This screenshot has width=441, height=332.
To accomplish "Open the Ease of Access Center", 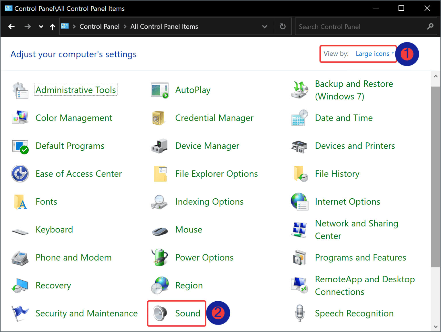I will tap(78, 174).
